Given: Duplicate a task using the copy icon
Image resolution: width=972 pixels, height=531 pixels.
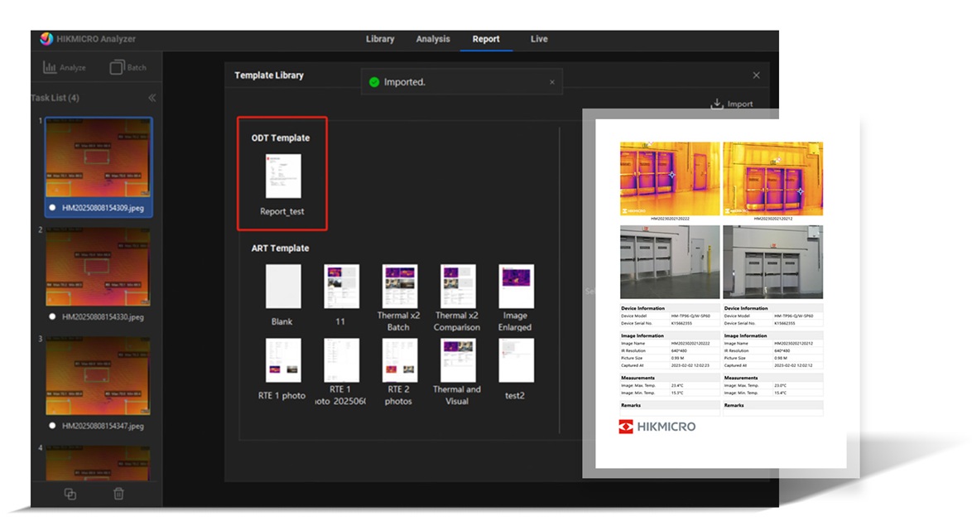Looking at the screenshot, I should click(70, 492).
